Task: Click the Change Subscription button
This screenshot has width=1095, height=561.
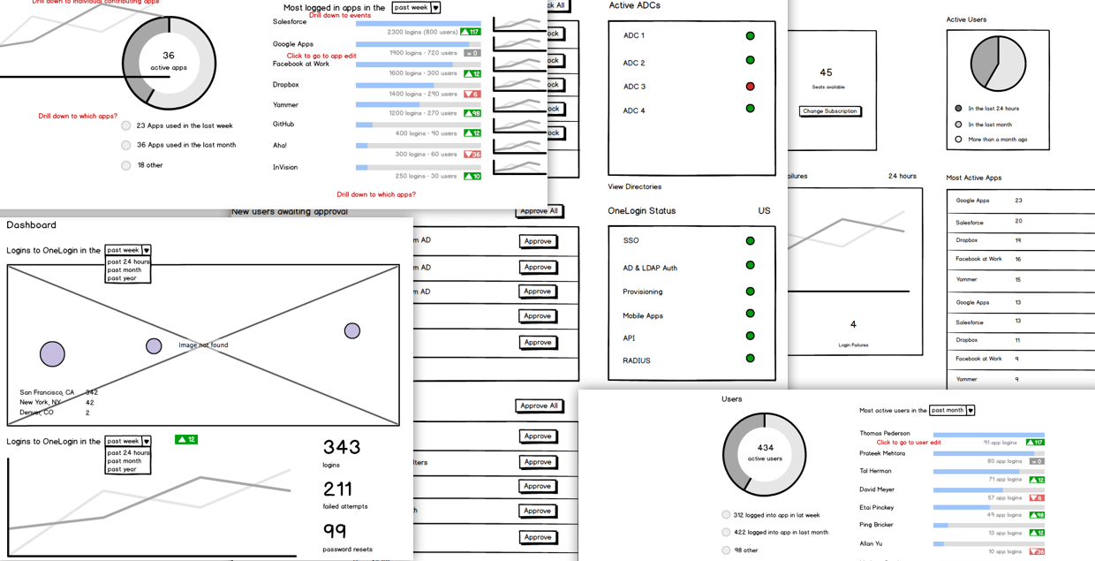Action: [829, 111]
